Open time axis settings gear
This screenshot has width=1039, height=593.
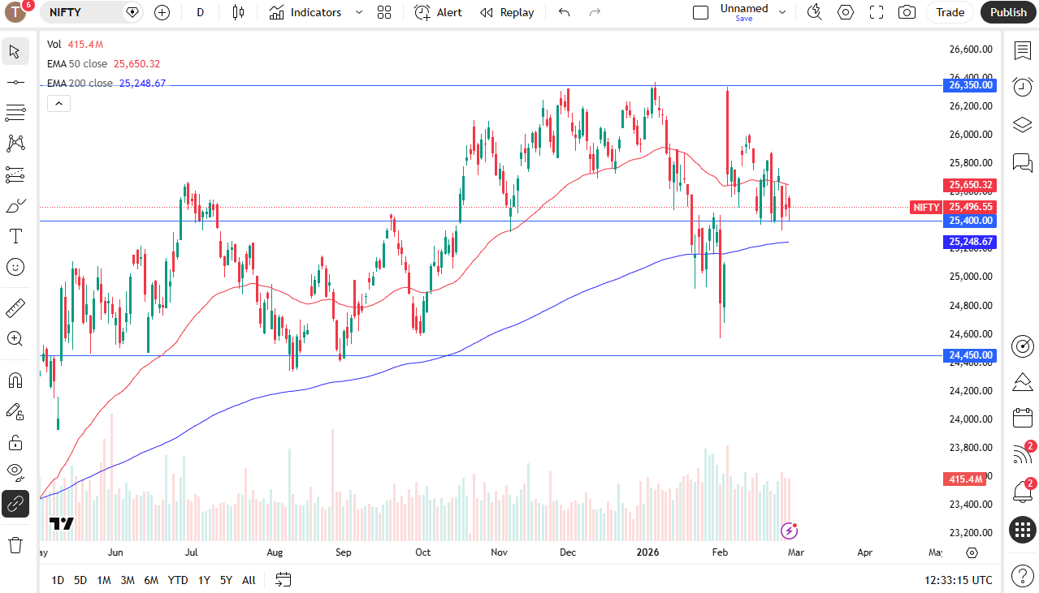[x=972, y=553]
